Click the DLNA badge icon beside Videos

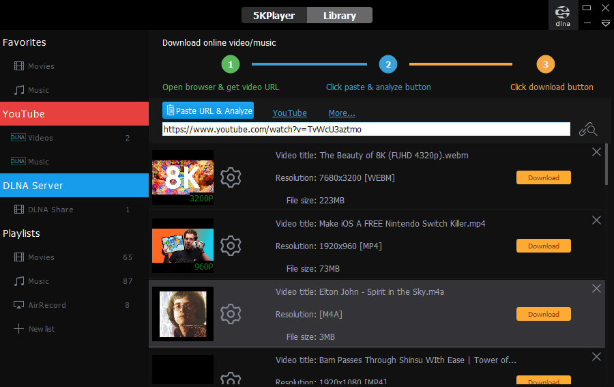(x=18, y=137)
